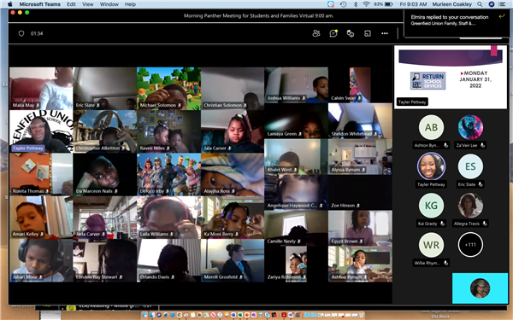Click the +111 more participants circle
Screen dimensions: 513x320
pyautogui.click(x=470, y=245)
